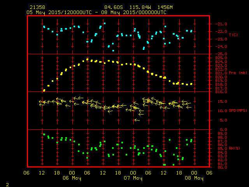249x187 pixels.
Task: Select the longitude 115.84W label
Action: (x=140, y=7)
